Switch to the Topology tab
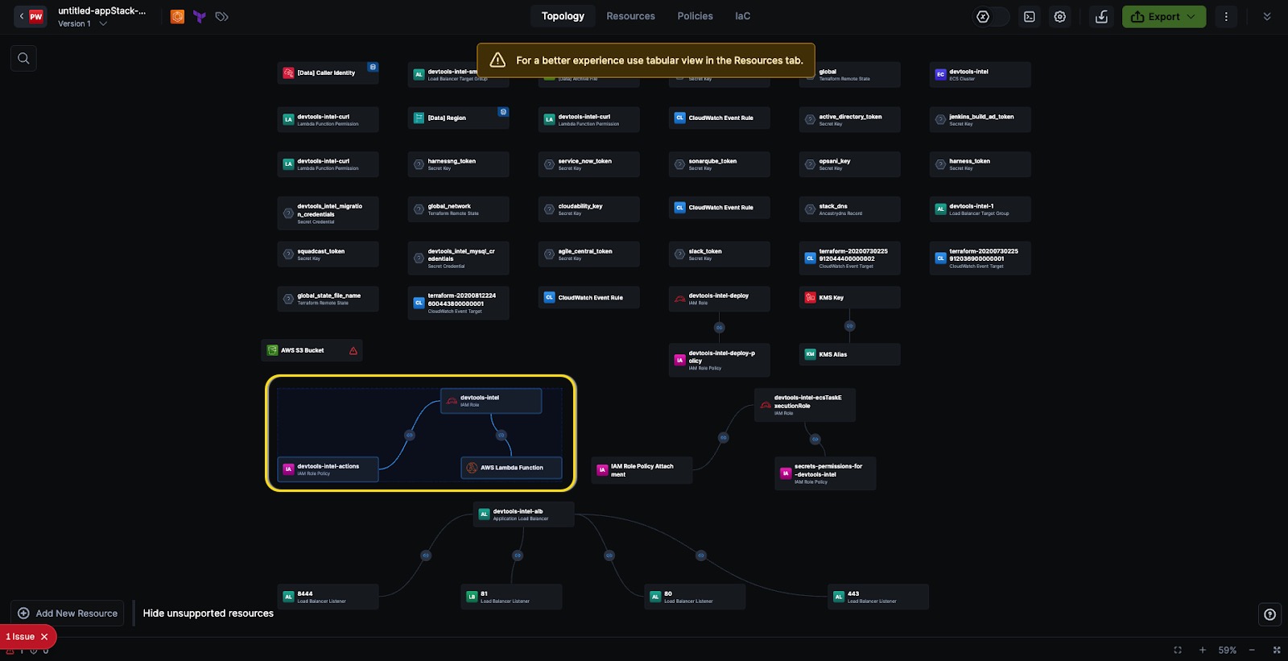Image resolution: width=1288 pixels, height=661 pixels. [563, 16]
